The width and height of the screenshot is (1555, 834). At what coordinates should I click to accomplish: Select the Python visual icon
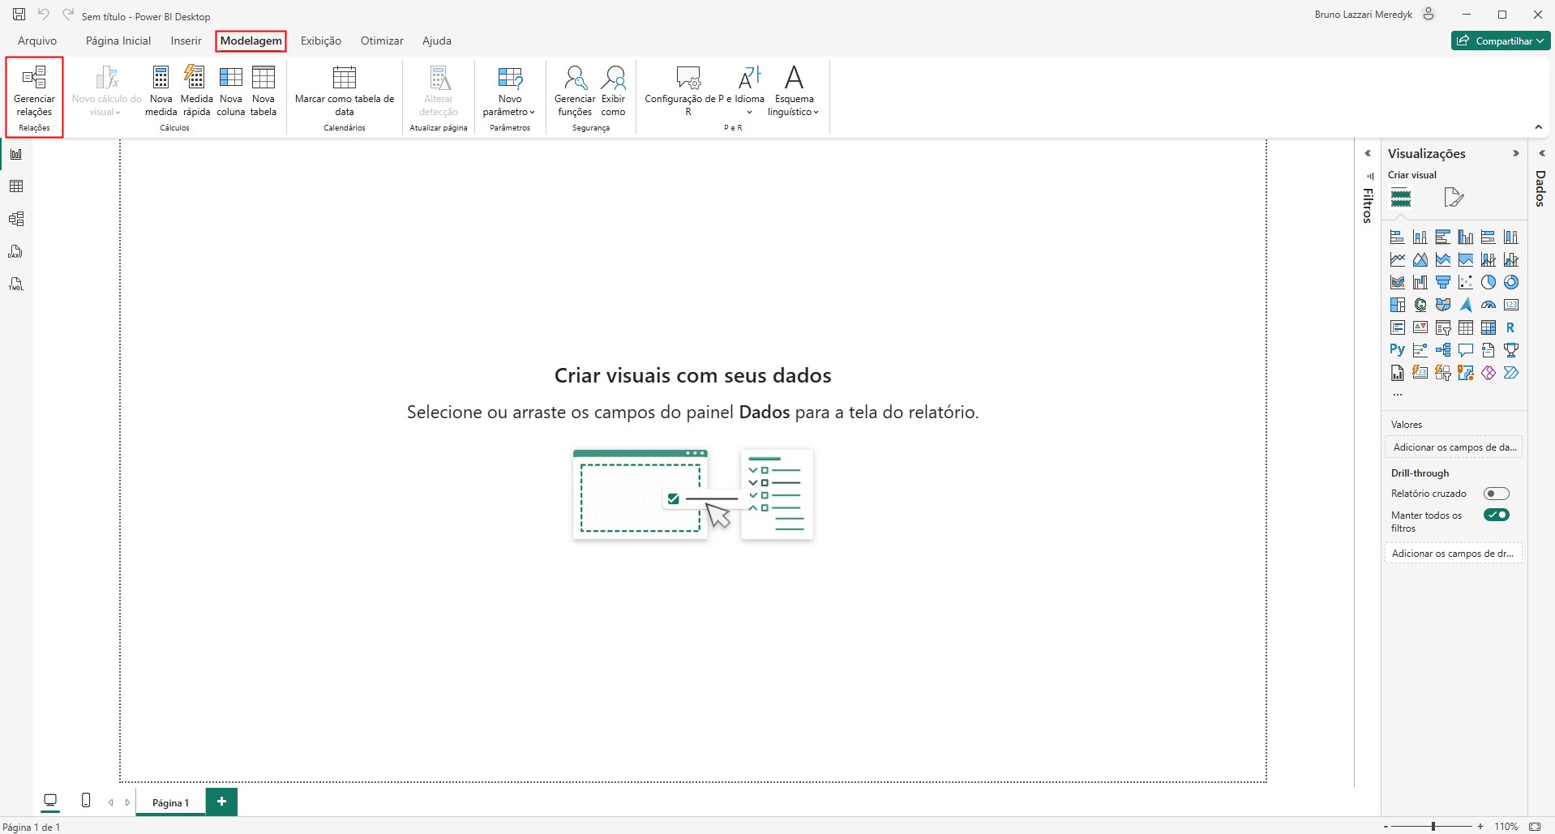click(x=1397, y=350)
